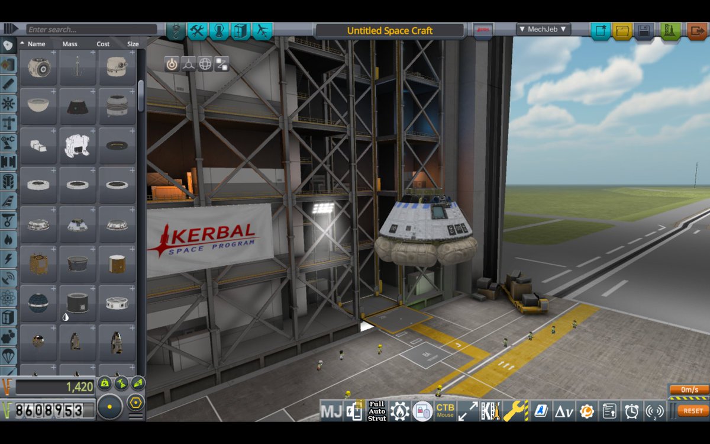Image resolution: width=710 pixels, height=444 pixels.
Task: Sort parts list by Cost
Action: coord(103,44)
